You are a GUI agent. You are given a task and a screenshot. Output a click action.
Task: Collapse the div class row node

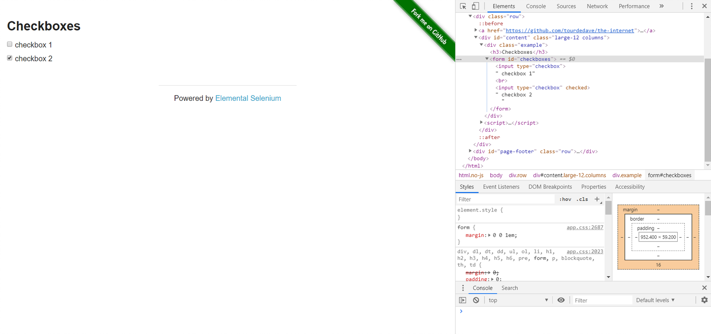click(470, 16)
